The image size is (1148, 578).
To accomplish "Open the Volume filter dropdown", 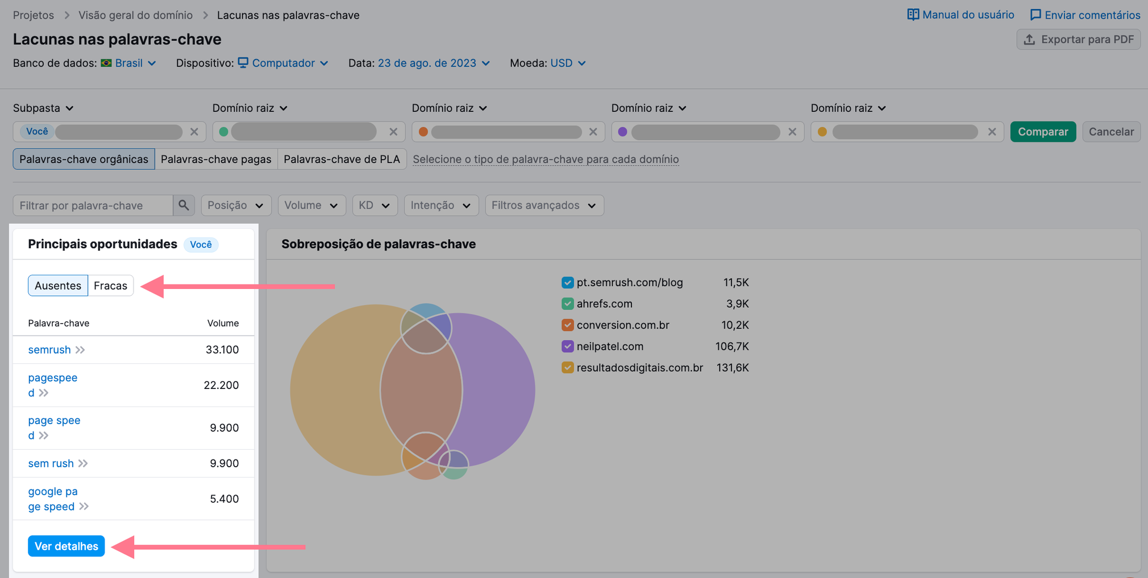I will [x=311, y=205].
